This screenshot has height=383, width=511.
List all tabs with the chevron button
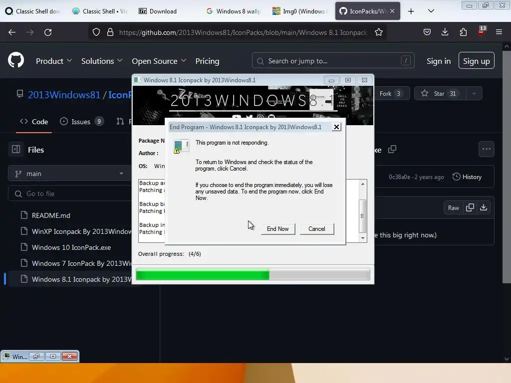coord(431,11)
